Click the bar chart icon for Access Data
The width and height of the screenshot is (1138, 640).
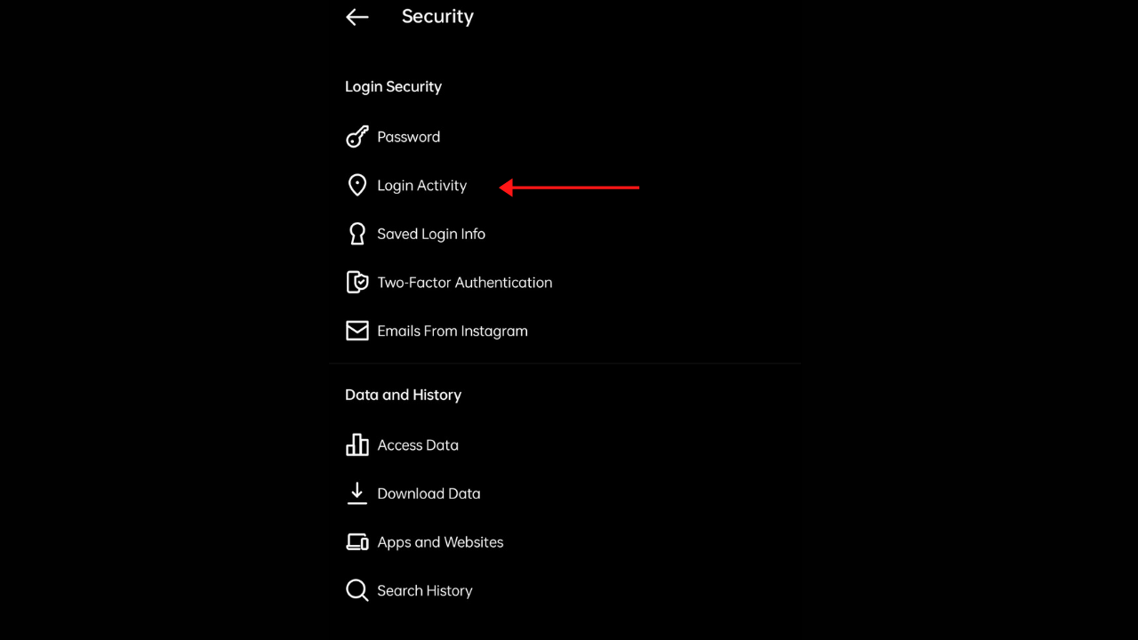357,444
